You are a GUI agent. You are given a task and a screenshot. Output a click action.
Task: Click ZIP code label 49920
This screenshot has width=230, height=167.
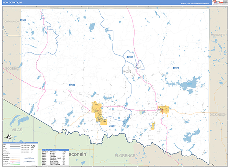click(176, 68)
